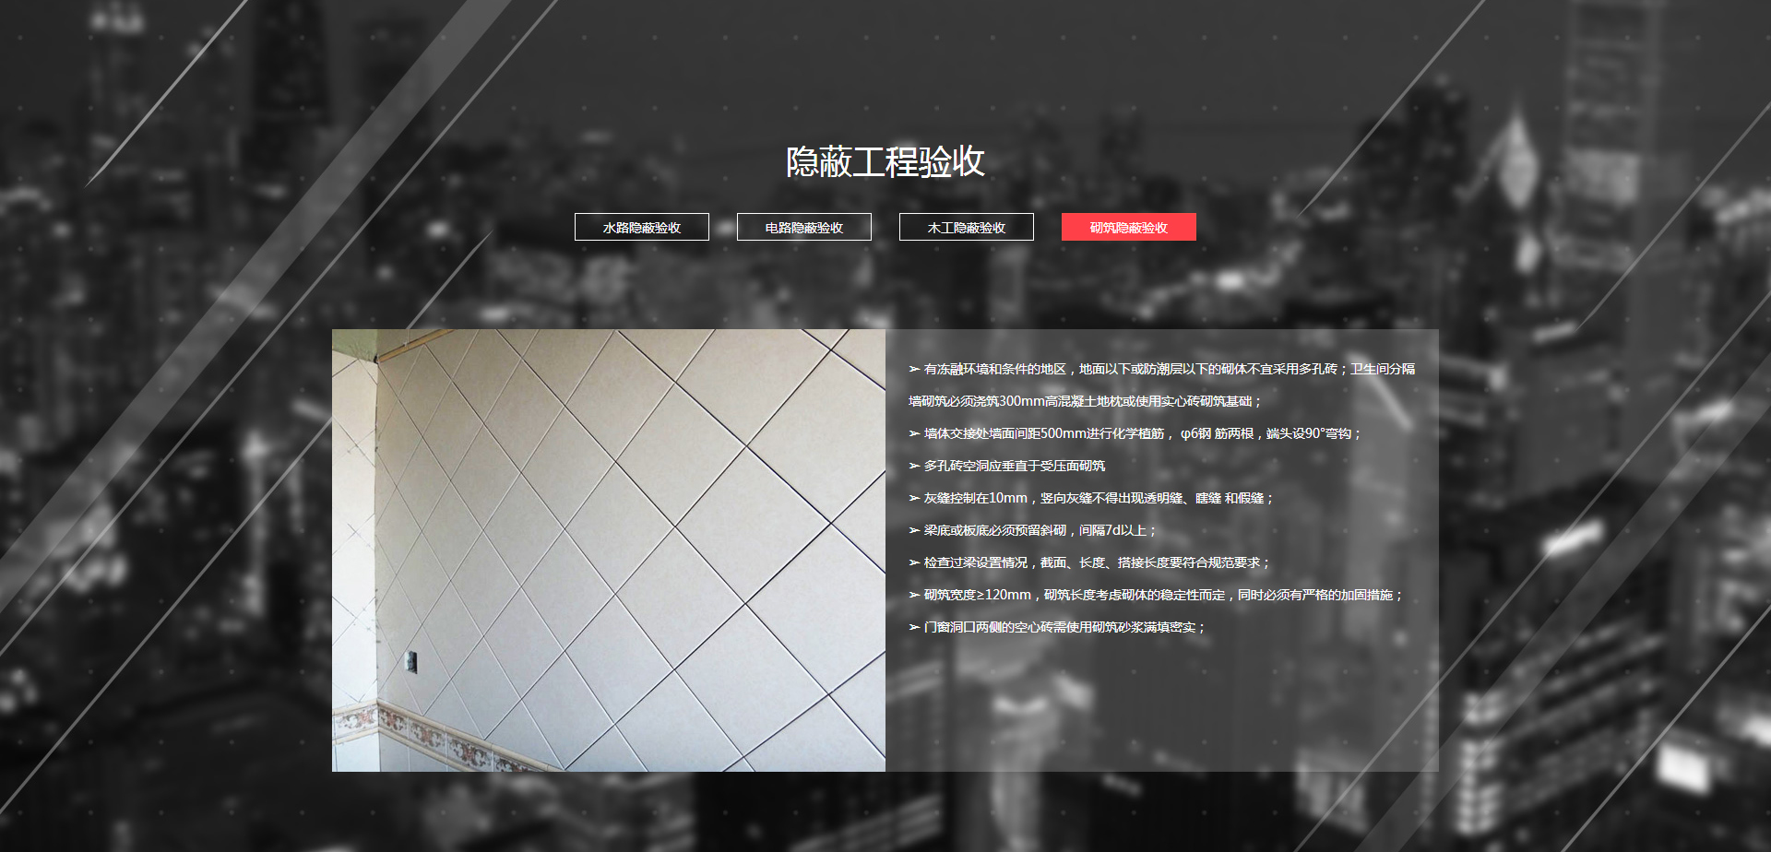1771x852 pixels.
Task: Click the diagonal tiled wall photo
Action: tap(609, 550)
